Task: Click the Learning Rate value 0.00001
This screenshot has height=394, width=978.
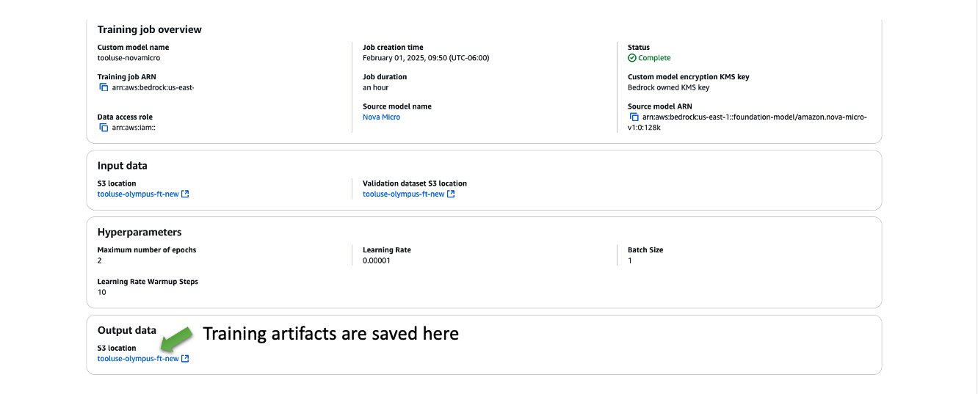Action: point(376,260)
